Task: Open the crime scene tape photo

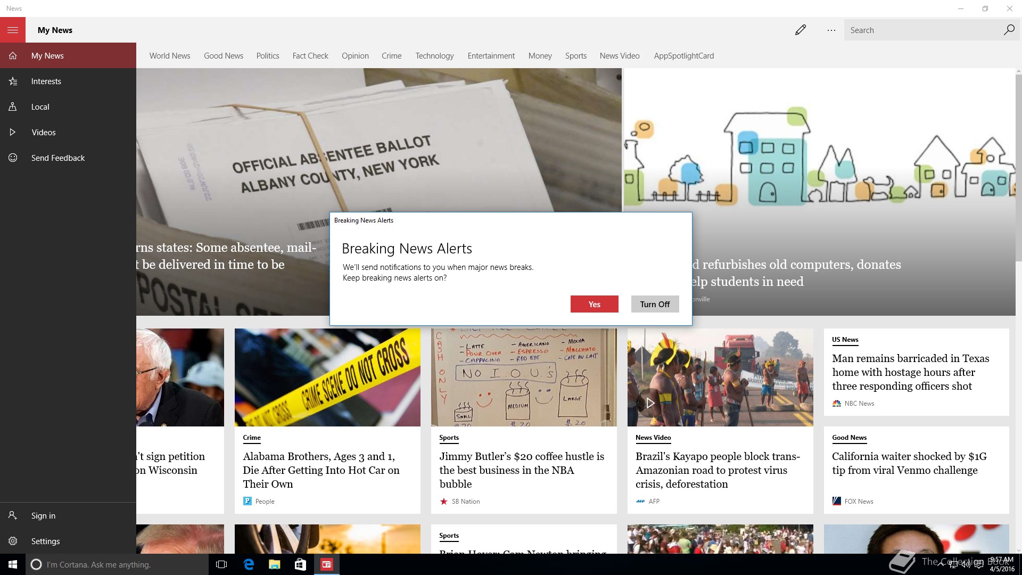Action: (327, 377)
